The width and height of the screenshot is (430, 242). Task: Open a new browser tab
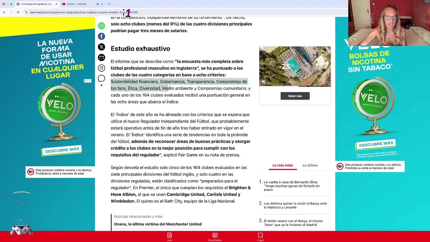click(109, 4)
